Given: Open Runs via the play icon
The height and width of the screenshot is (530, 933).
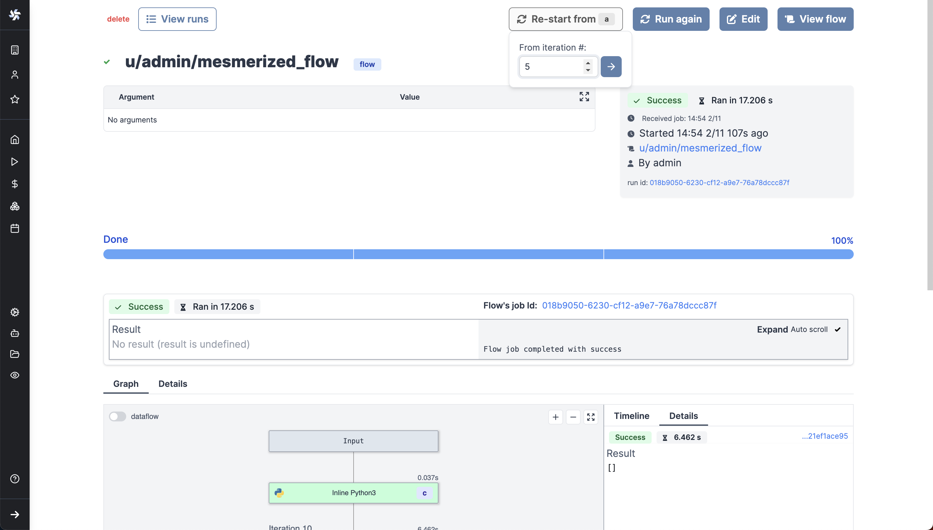Looking at the screenshot, I should pos(15,162).
